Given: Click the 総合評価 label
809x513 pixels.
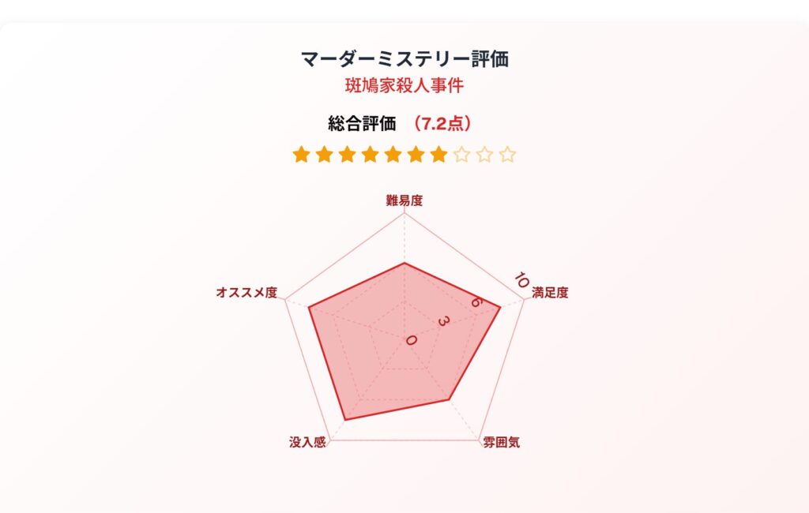Looking at the screenshot, I should [362, 124].
